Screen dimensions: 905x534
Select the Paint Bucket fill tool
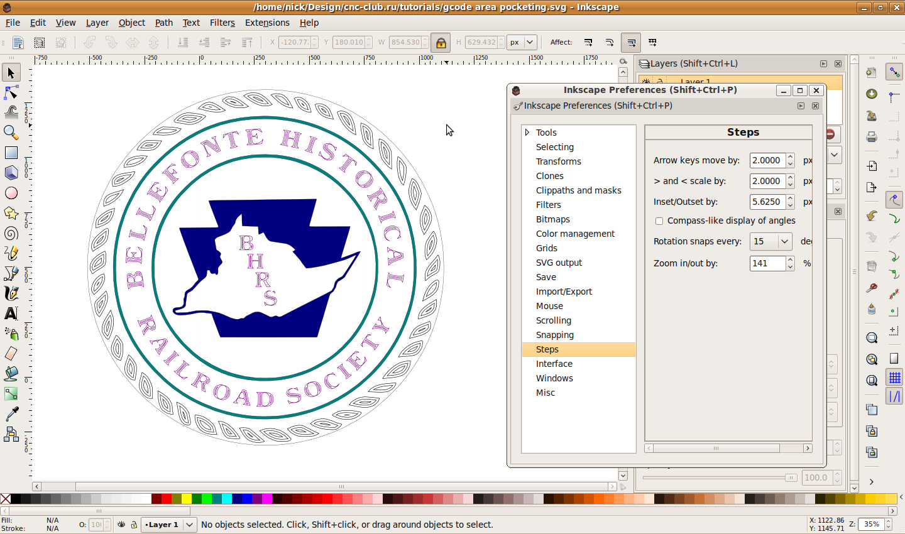click(x=11, y=374)
